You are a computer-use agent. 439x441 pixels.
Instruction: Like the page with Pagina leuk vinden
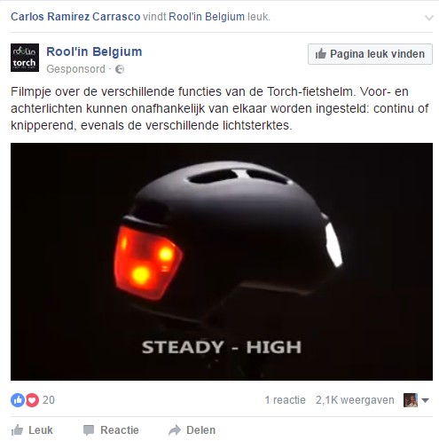pyautogui.click(x=370, y=54)
